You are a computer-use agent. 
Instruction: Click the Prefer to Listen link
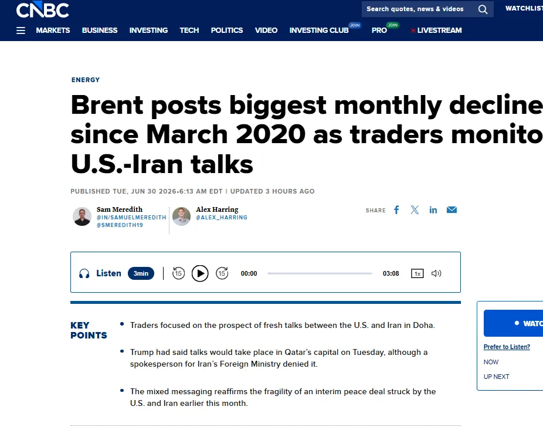tap(507, 347)
